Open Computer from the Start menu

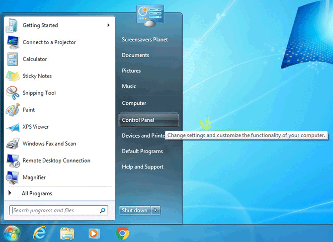click(134, 103)
